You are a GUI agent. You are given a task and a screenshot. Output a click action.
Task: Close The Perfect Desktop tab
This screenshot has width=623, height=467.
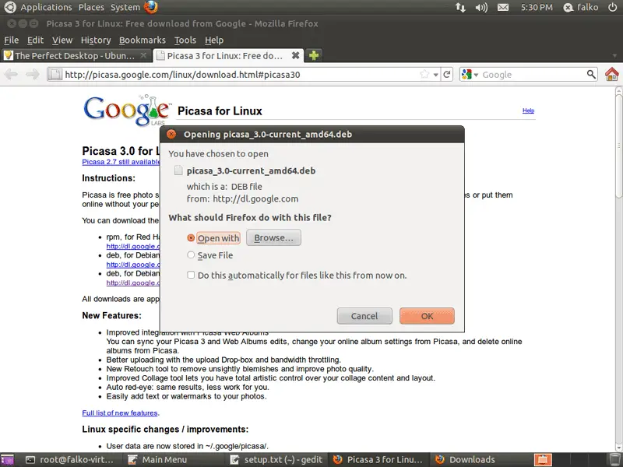point(143,55)
